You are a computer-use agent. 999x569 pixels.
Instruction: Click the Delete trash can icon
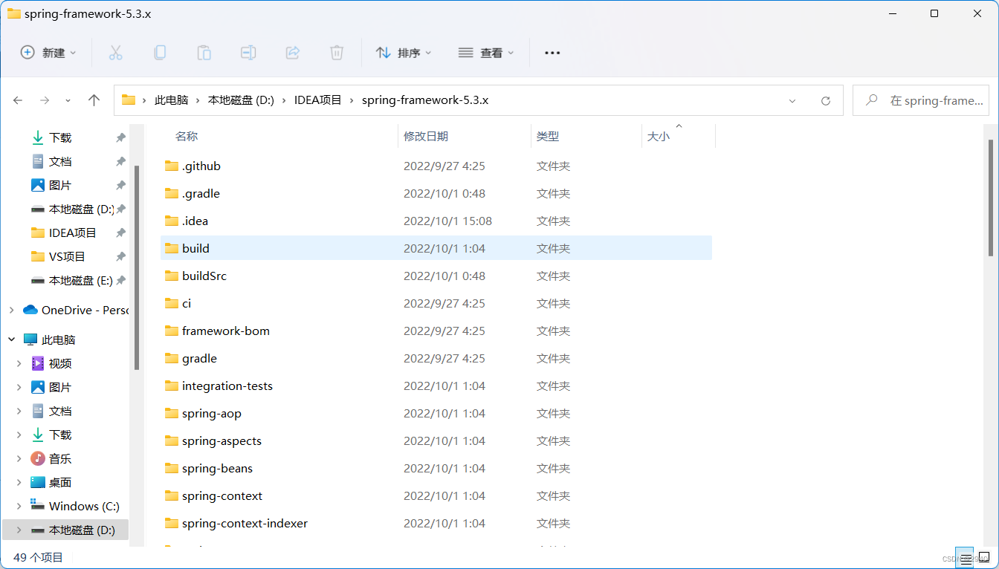click(337, 53)
